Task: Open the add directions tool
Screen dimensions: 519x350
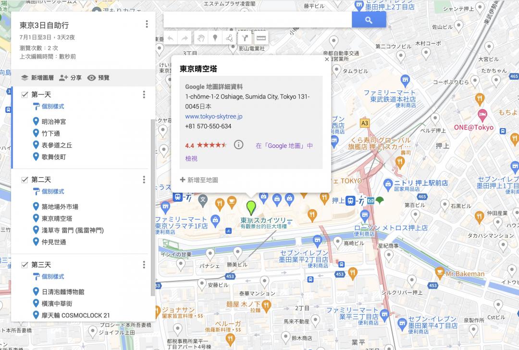Action: (245, 38)
